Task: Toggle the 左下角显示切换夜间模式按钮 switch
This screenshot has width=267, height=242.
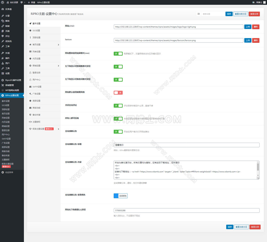Action: coord(118,80)
